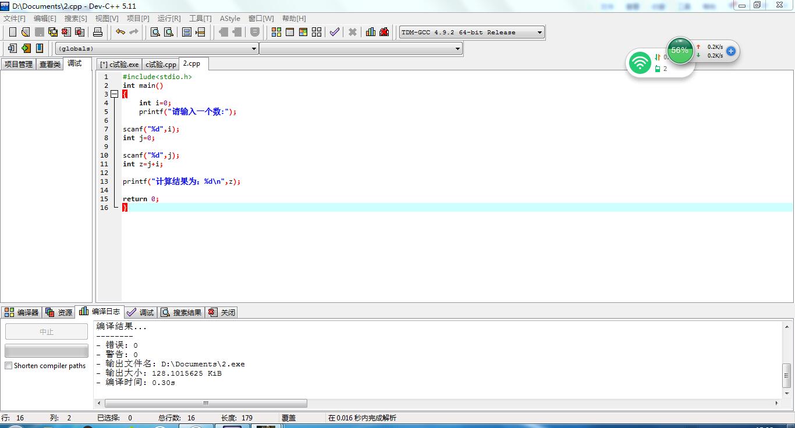Click the Save All files icon
795x428 pixels.
tap(53, 32)
